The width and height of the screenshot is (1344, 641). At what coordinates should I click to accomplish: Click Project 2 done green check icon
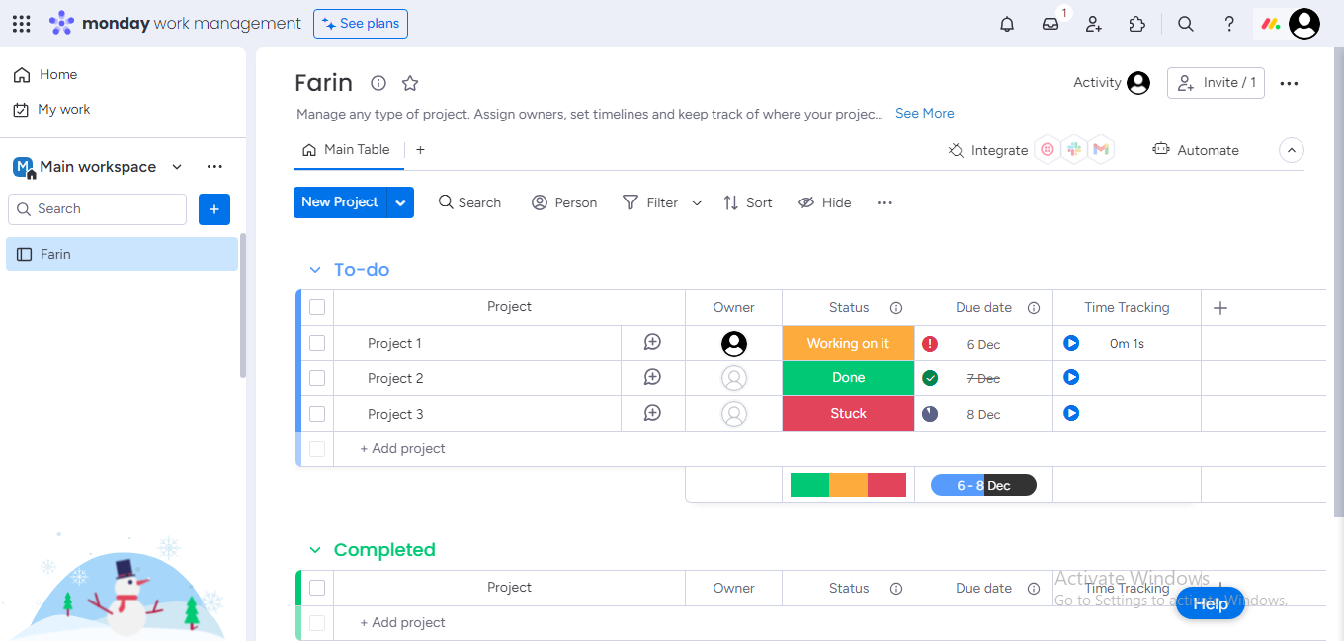pyautogui.click(x=930, y=378)
